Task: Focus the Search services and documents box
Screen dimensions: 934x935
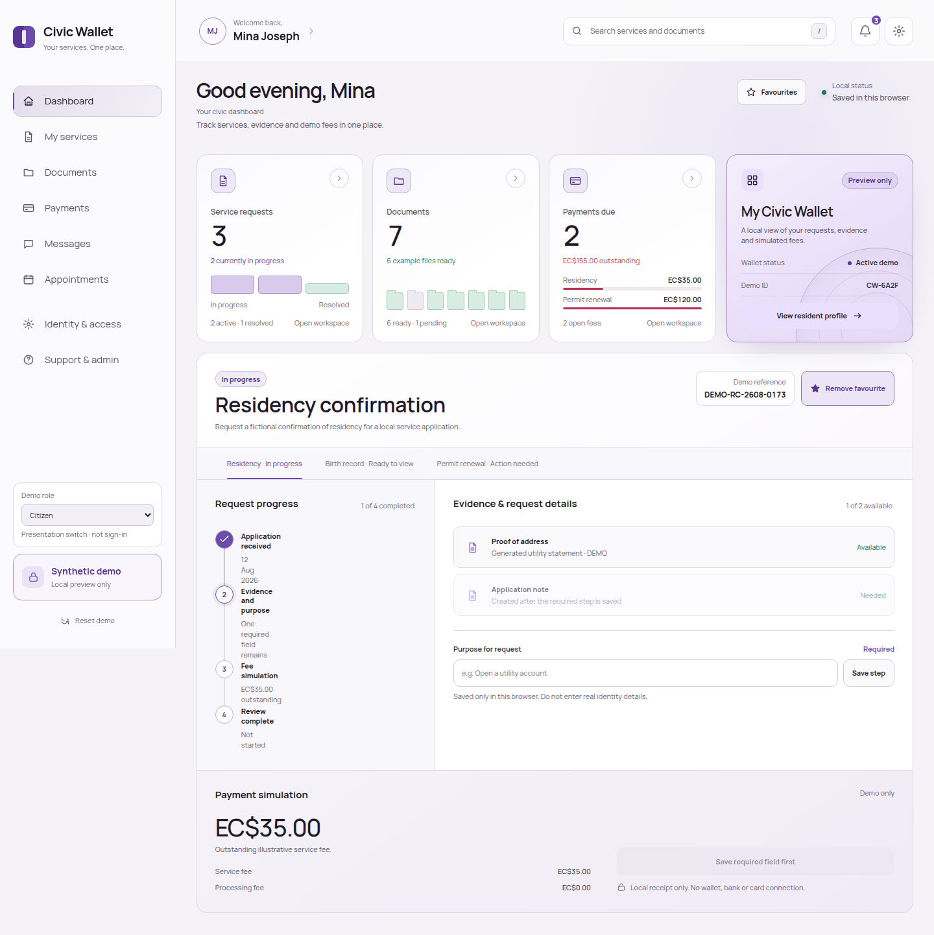Action: click(699, 31)
